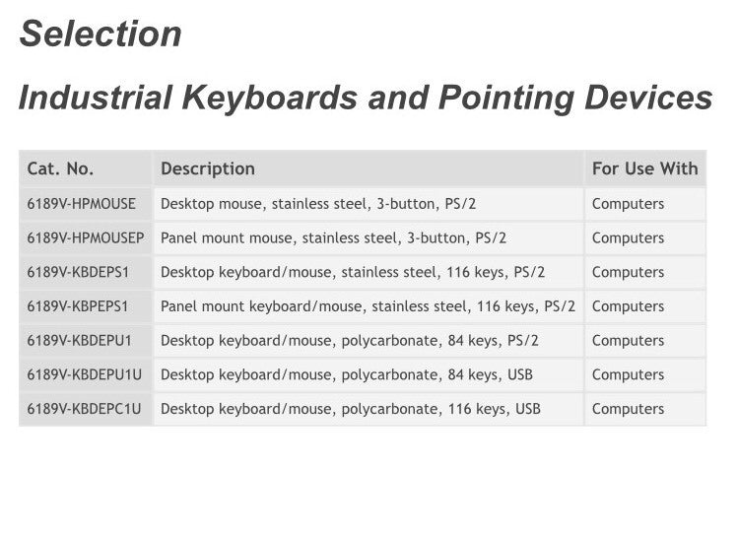Select the 6189V-KBDEPU1 PS/2 catalog number cell

[80, 340]
